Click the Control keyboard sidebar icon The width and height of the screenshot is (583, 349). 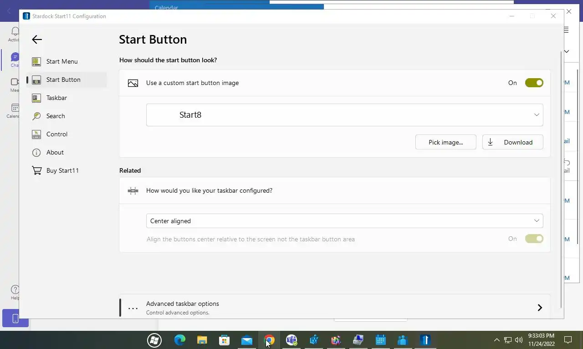coord(36,134)
